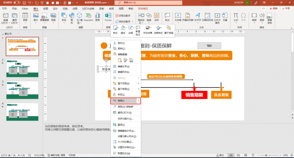Open the Design (设计) ribbon tab
The height and width of the screenshot is (158, 294).
click(55, 9)
